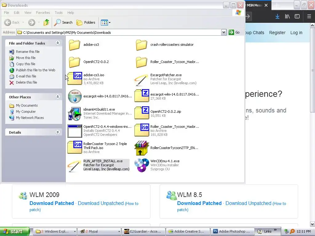Open browser hamburger menu
The width and height of the screenshot is (315, 236).
tap(309, 16)
